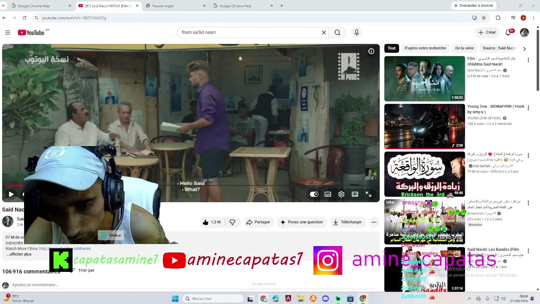The image size is (540, 304).
Task: Clear the search query with the X
Action: tap(324, 33)
